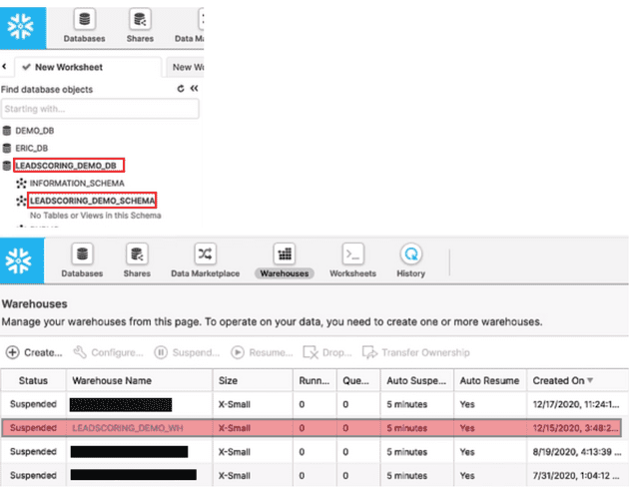Viewport: 629px width, 487px height.
Task: Open Databases in the upper worksheet toolbar
Action: (x=84, y=27)
